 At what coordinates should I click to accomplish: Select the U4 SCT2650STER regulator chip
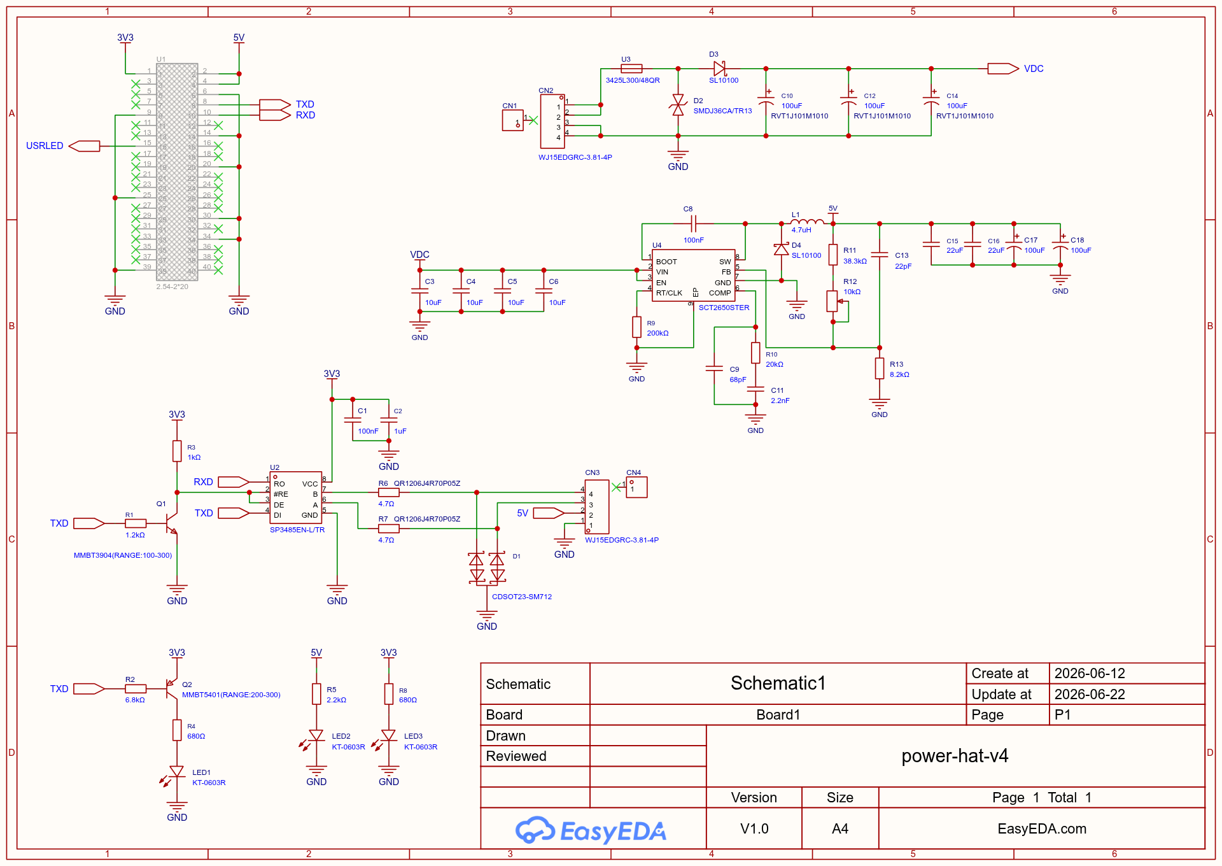tap(694, 276)
